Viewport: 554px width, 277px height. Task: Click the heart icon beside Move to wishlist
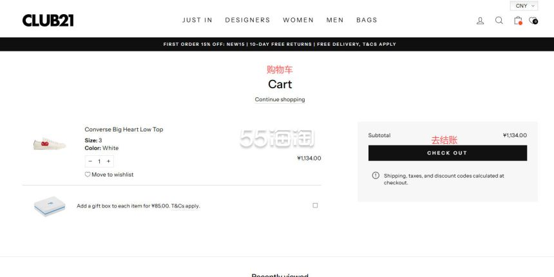click(x=88, y=175)
